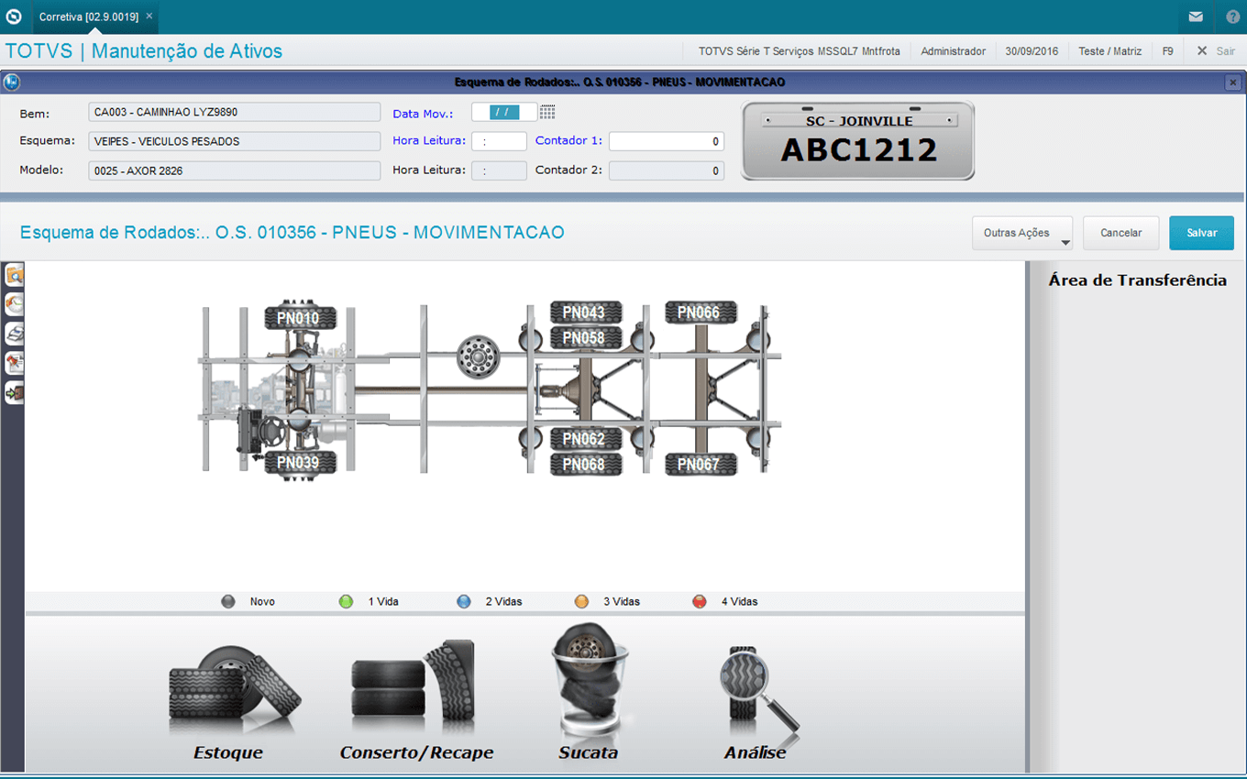Select the pinned note icon in sidebar
Screen dimensions: 1247x779
coord(14,364)
